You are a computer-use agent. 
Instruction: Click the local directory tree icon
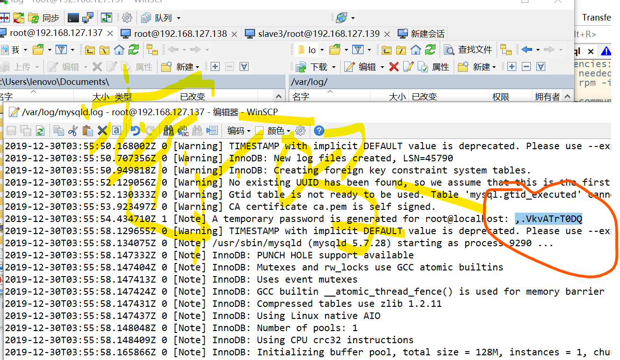152,49
